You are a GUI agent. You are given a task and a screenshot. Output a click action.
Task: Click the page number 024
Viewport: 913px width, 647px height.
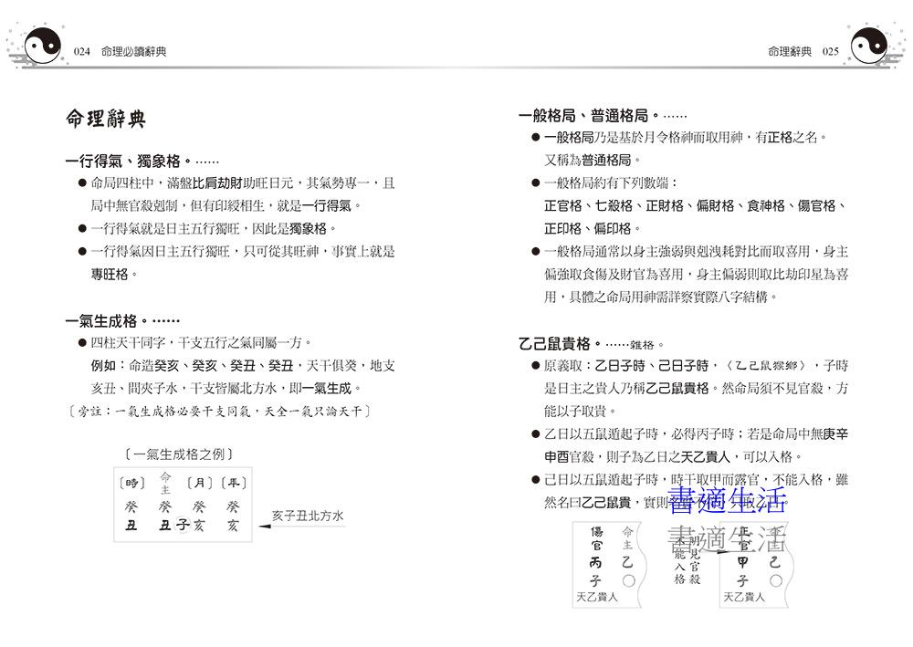[81, 52]
